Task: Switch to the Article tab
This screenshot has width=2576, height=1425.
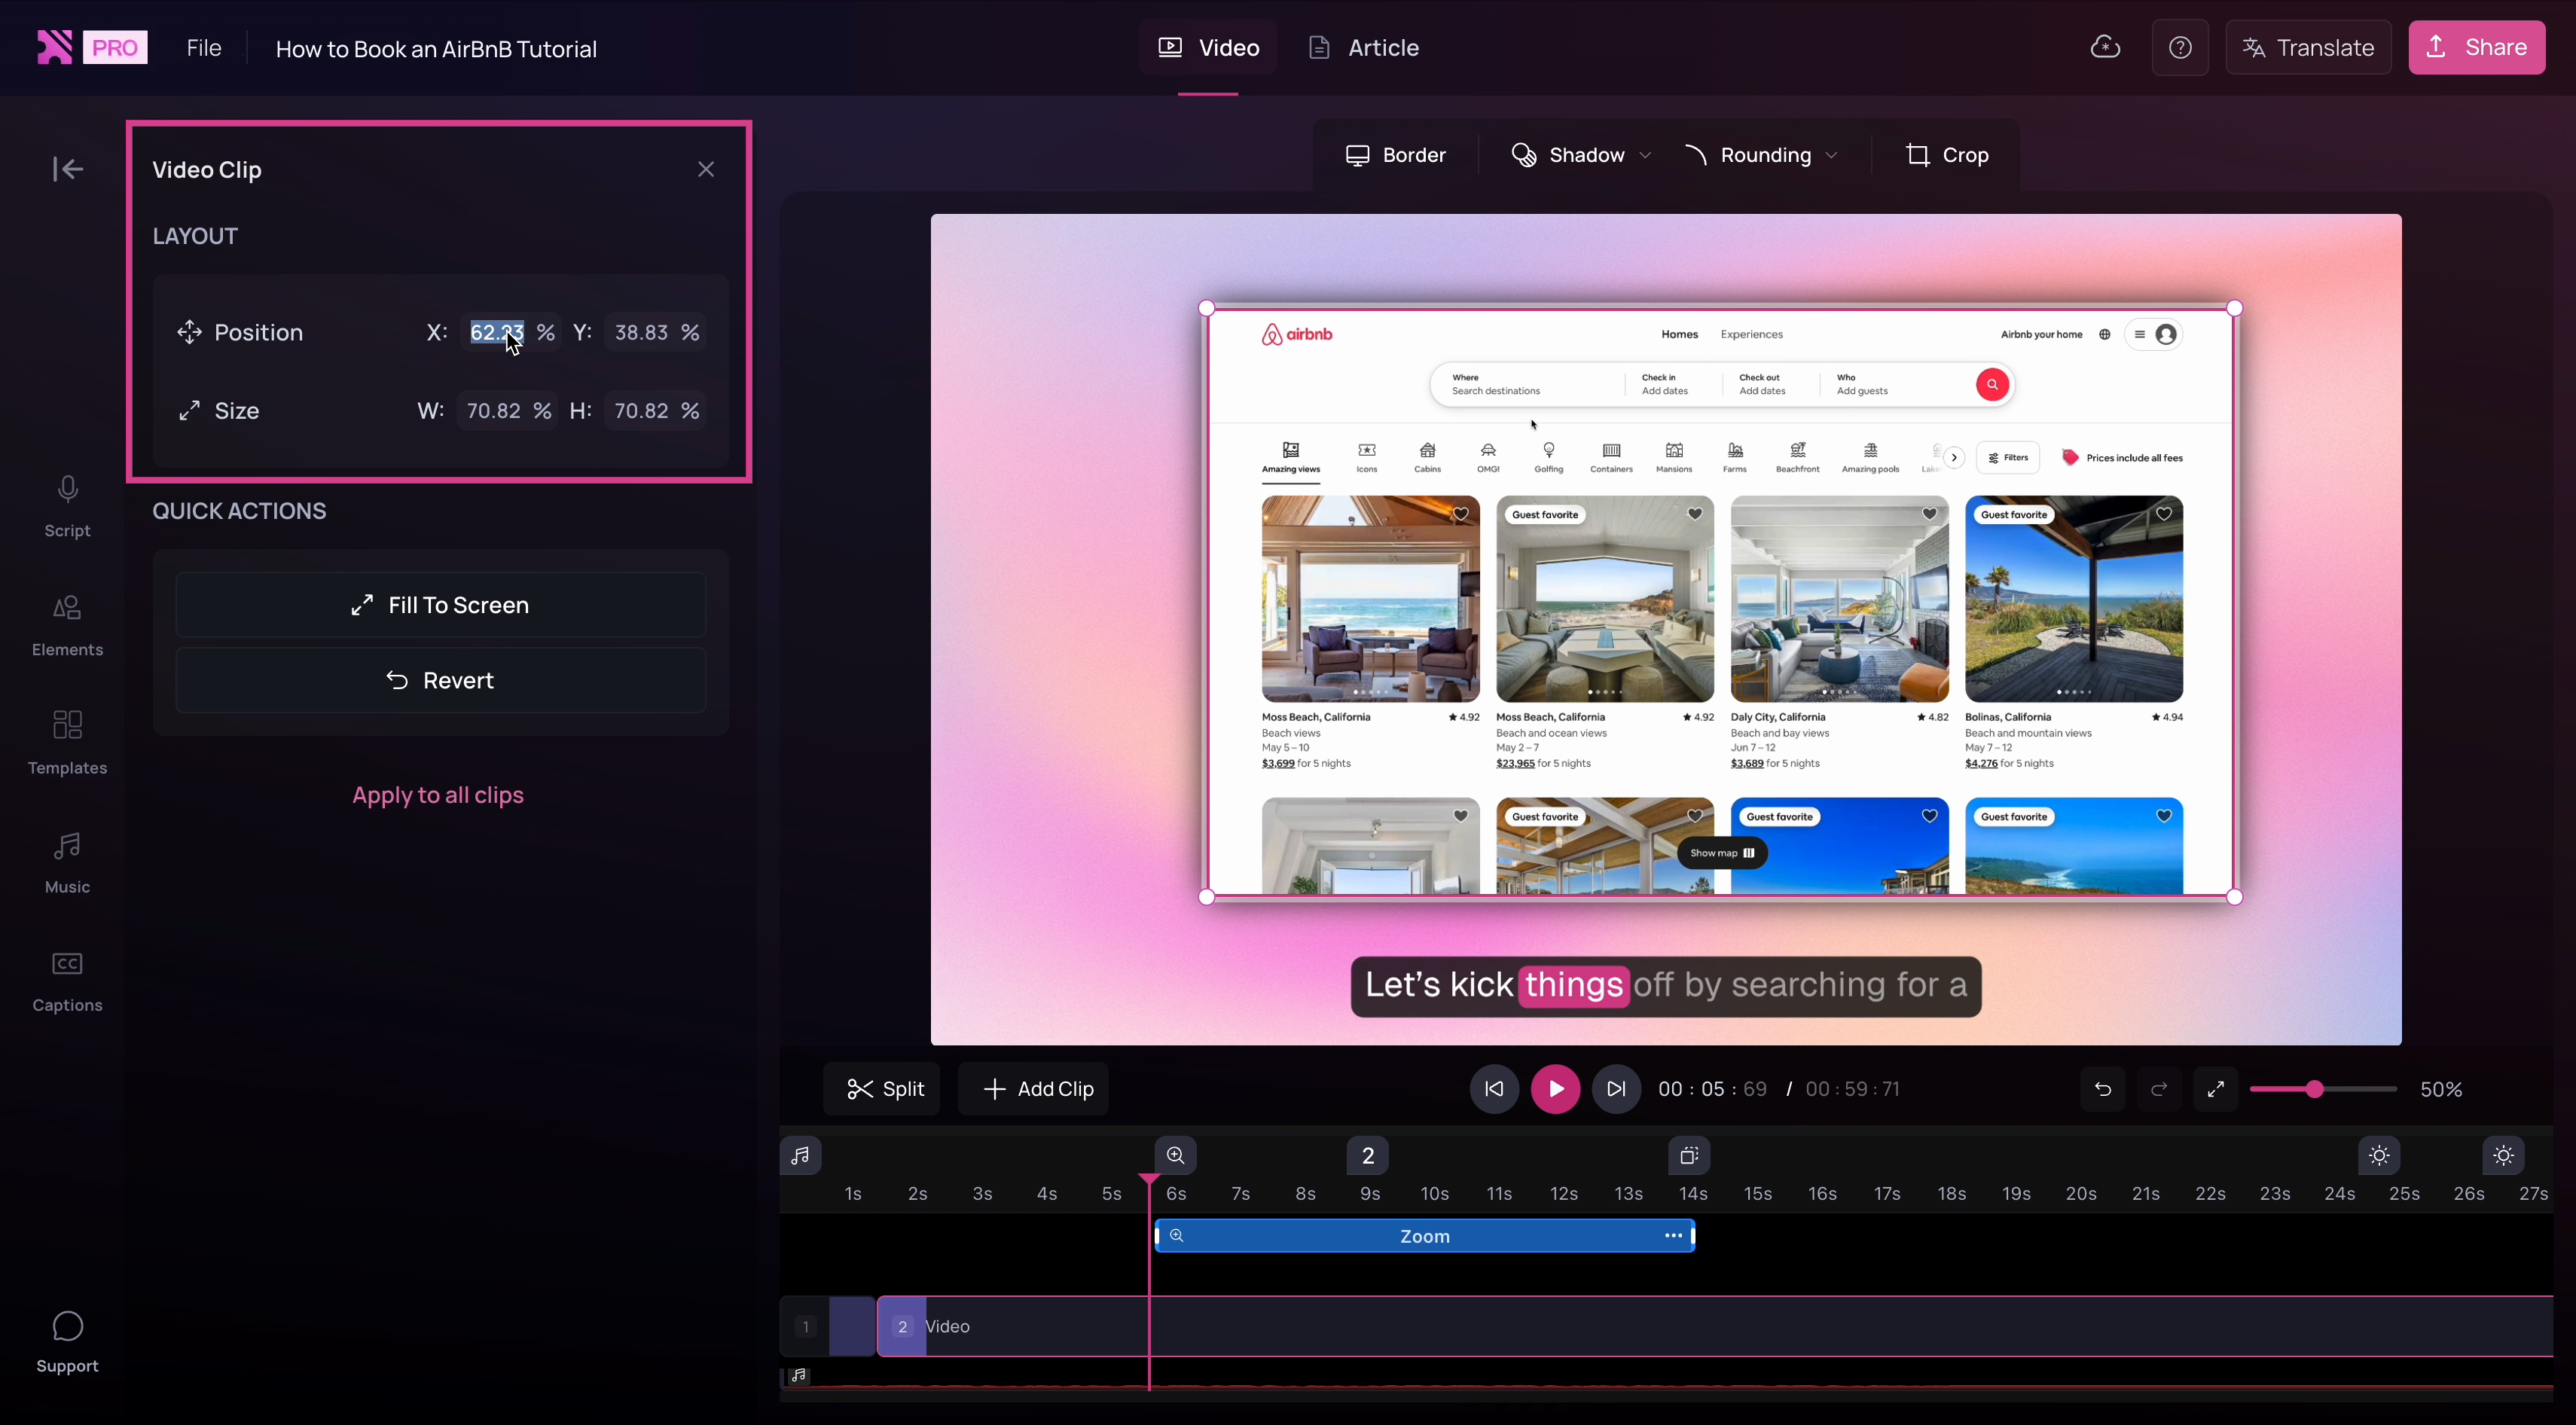Action: pyautogui.click(x=1362, y=47)
